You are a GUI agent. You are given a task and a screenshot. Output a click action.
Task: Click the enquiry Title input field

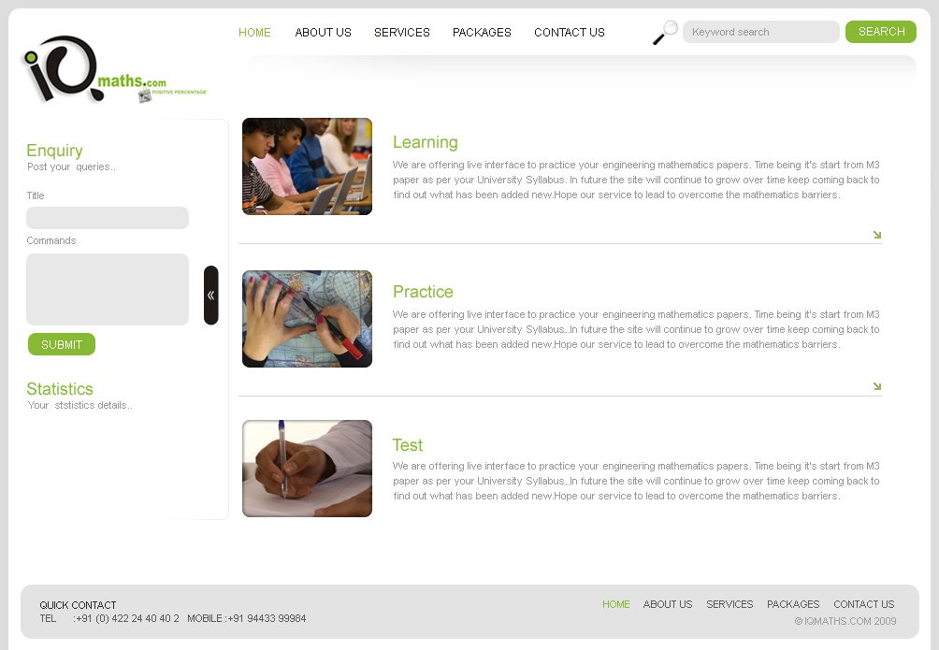[x=108, y=218]
